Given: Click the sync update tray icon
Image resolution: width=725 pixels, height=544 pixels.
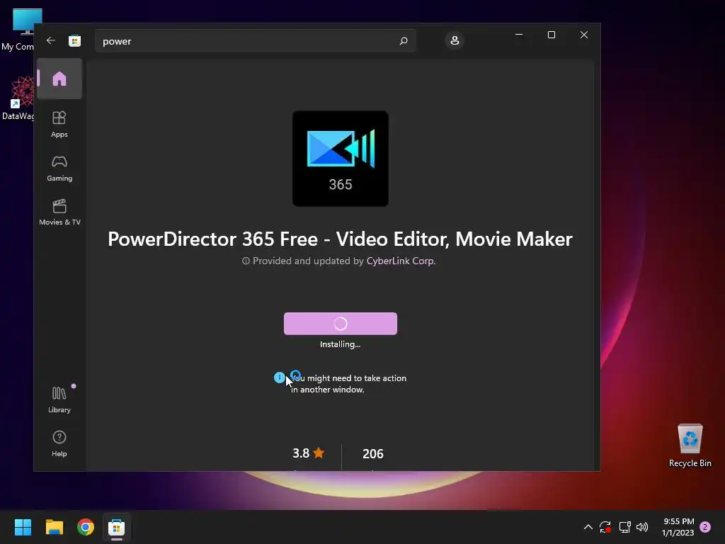Looking at the screenshot, I should [605, 527].
